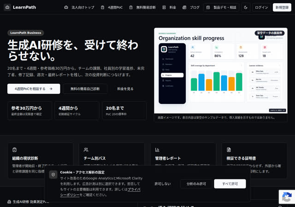
Task: Click the 生成AI研修 効果測定 text
Action: (x=31, y=202)
